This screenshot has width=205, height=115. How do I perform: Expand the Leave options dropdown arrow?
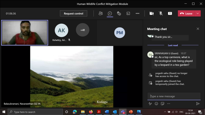[198, 13]
